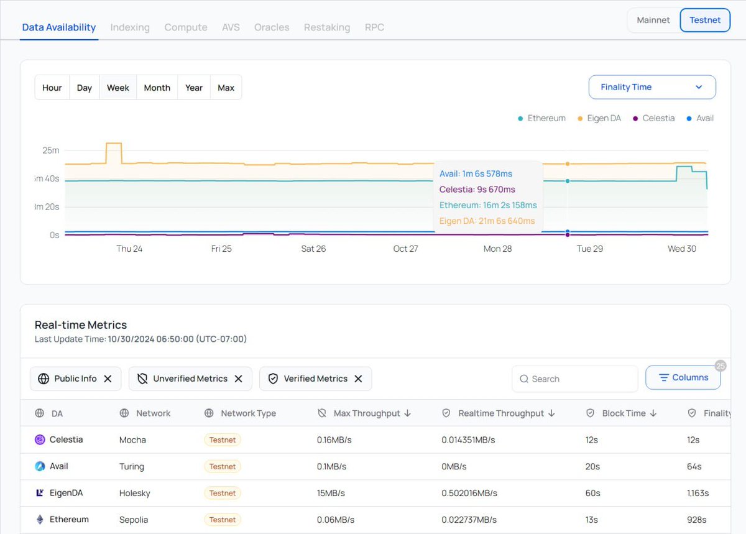The image size is (746, 534).
Task: Click the Sepolia network cell
Action: tap(134, 520)
